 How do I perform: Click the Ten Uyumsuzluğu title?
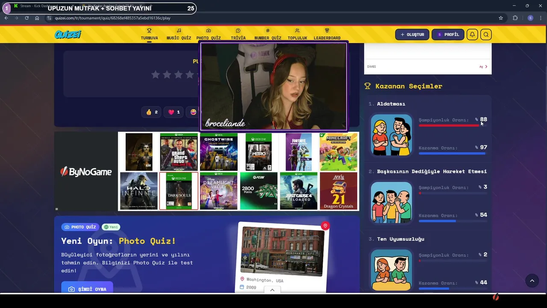[x=400, y=239]
